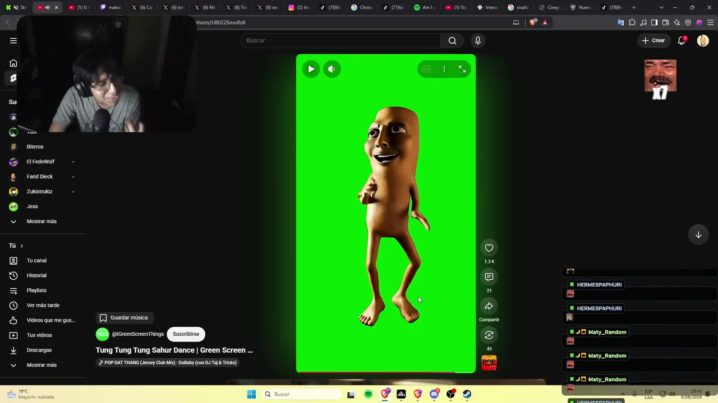Expand the short to fullscreen

coord(462,69)
